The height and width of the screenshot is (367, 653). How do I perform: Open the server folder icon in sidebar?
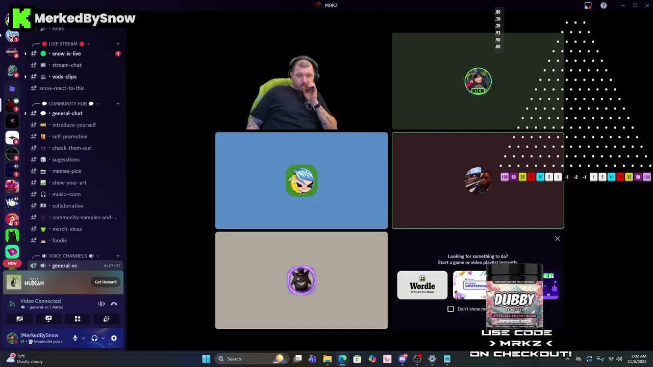12,88
